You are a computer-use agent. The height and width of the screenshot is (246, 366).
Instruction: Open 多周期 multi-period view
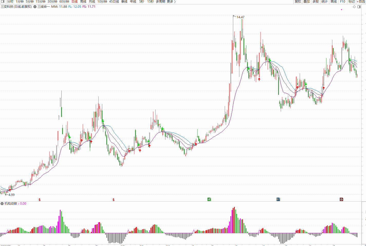click(x=161, y=2)
